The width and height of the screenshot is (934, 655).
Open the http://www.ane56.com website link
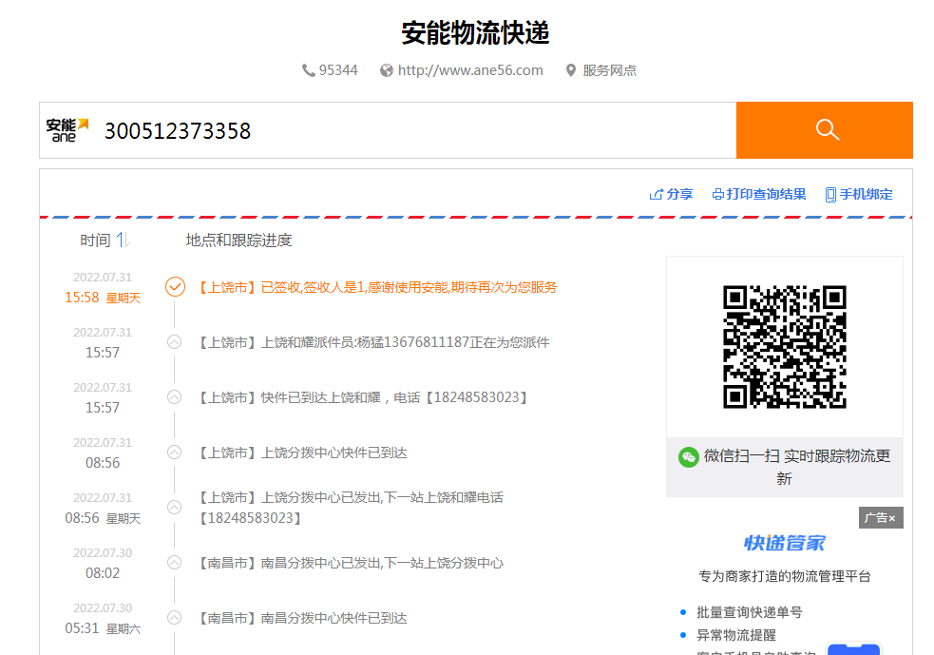[x=470, y=70]
